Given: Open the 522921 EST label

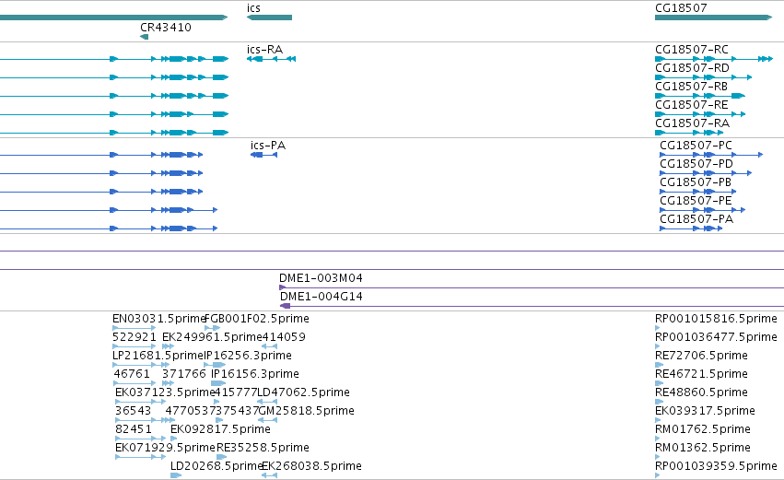Looking at the screenshot, I should 135,337.
